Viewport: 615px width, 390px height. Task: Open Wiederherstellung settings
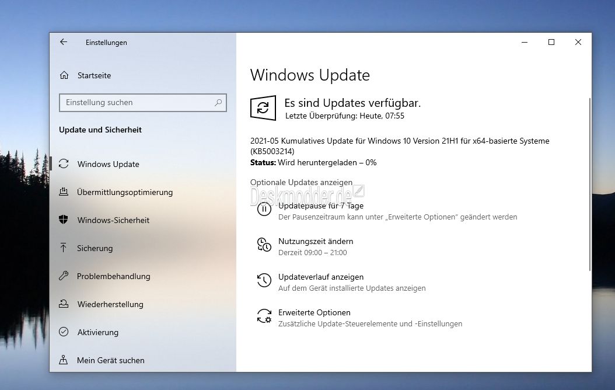(x=110, y=304)
